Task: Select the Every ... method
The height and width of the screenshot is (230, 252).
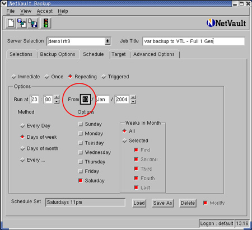Action: click(32, 160)
